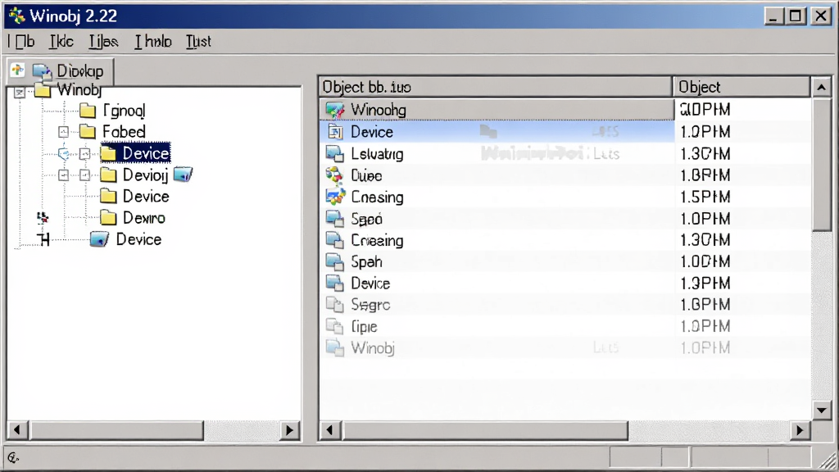The width and height of the screenshot is (839, 472).
Task: Click tree pane horizontal scroll right arrow
Action: click(x=289, y=429)
